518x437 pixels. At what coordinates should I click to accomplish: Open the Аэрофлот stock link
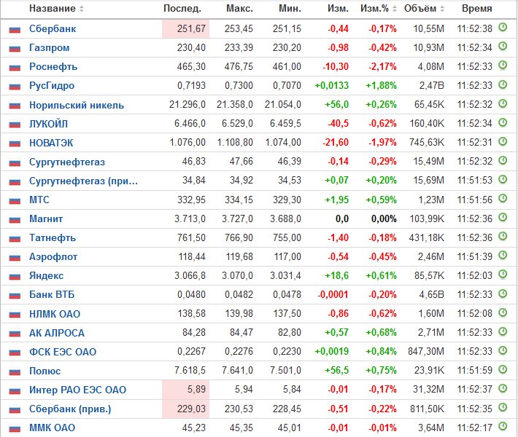53,257
